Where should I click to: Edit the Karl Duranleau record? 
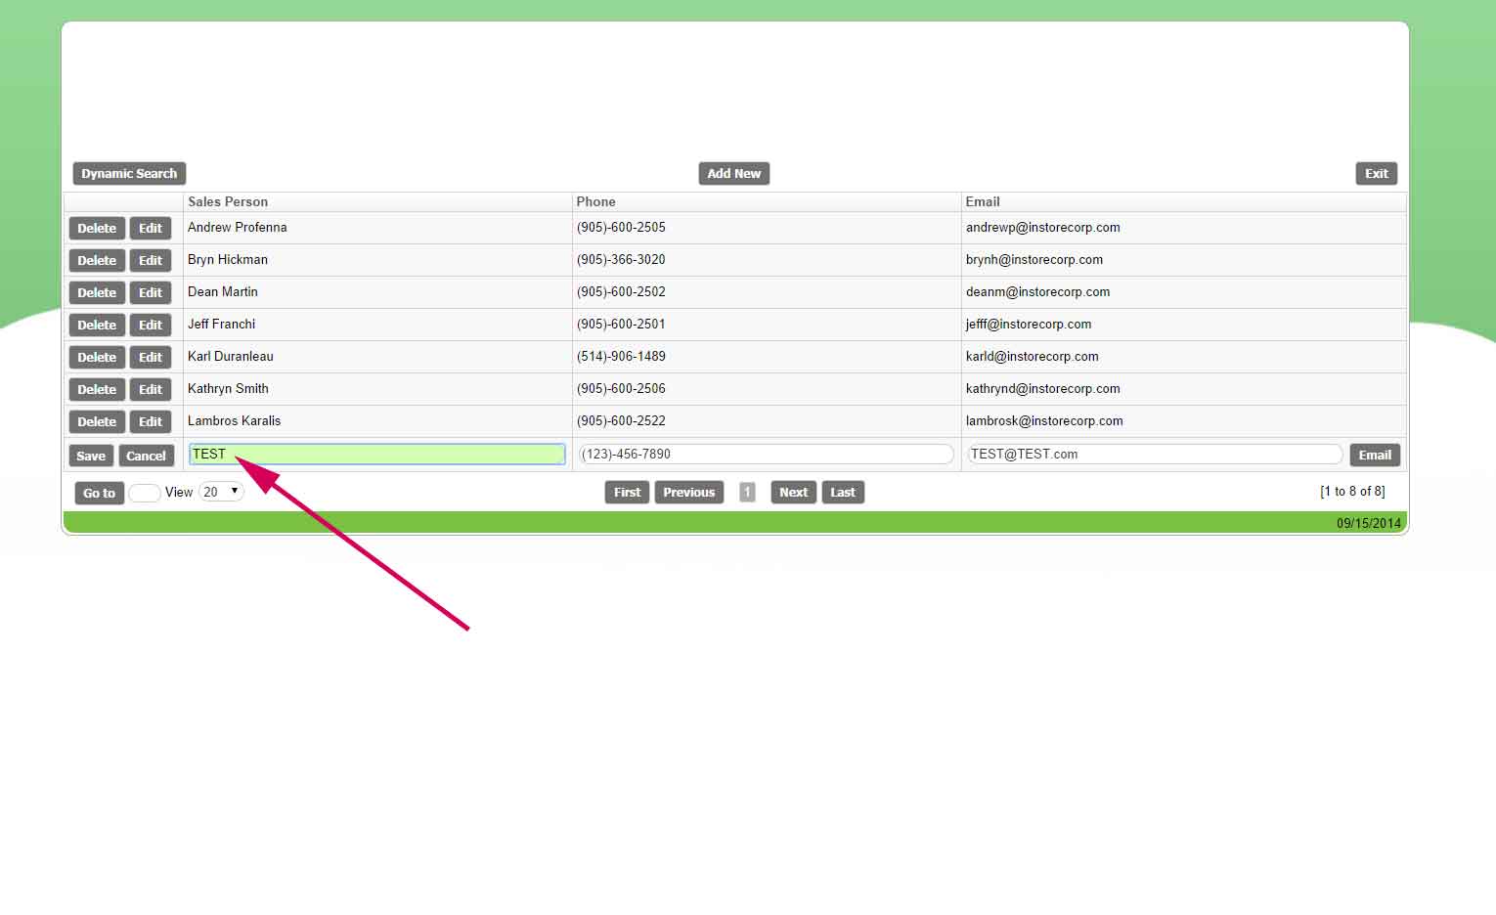coord(151,358)
